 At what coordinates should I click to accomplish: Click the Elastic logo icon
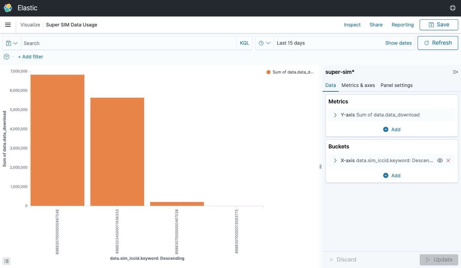(x=8, y=8)
